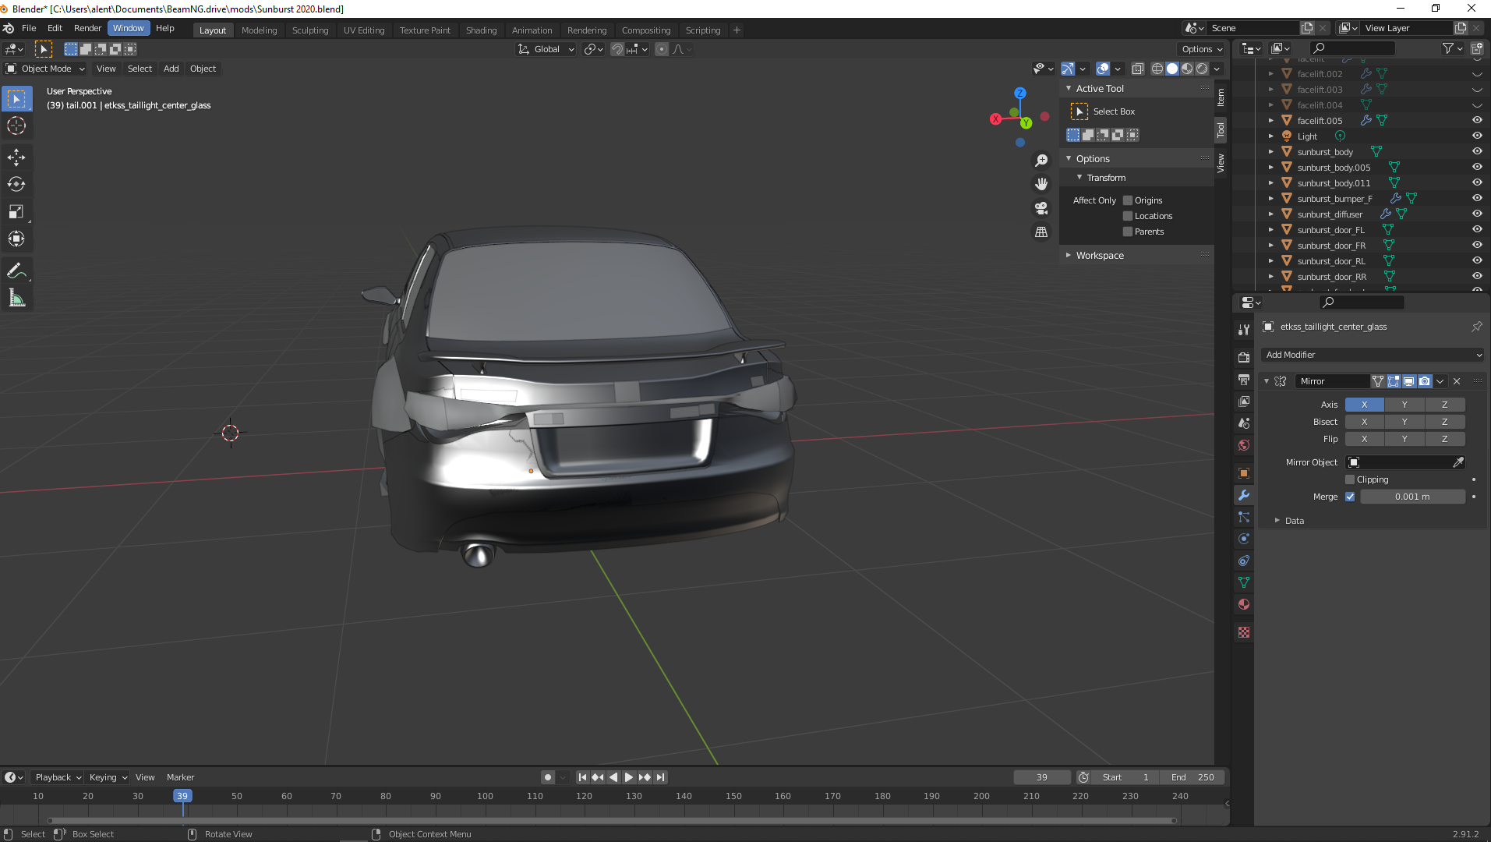Hide the sunburst_body object in outliner
Image resolution: width=1491 pixels, height=842 pixels.
[x=1477, y=152]
